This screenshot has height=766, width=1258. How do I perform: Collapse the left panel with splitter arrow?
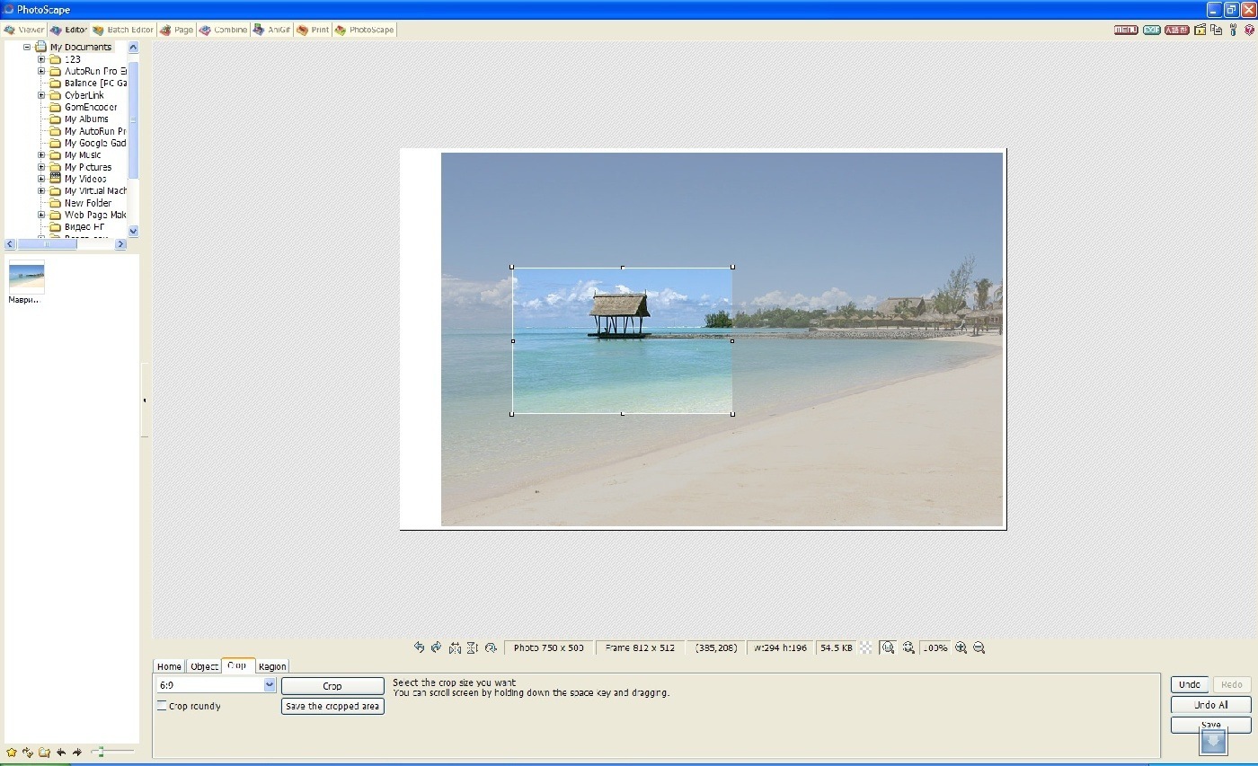(145, 401)
